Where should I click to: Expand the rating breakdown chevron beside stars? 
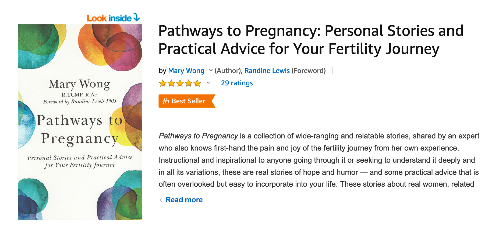(x=208, y=83)
